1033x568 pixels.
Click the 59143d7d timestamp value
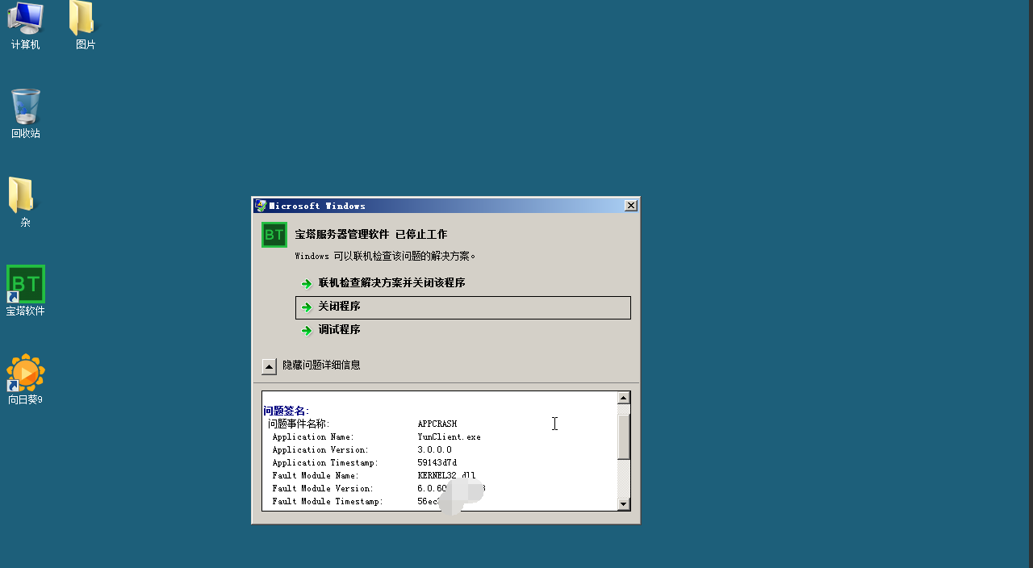pyautogui.click(x=437, y=463)
